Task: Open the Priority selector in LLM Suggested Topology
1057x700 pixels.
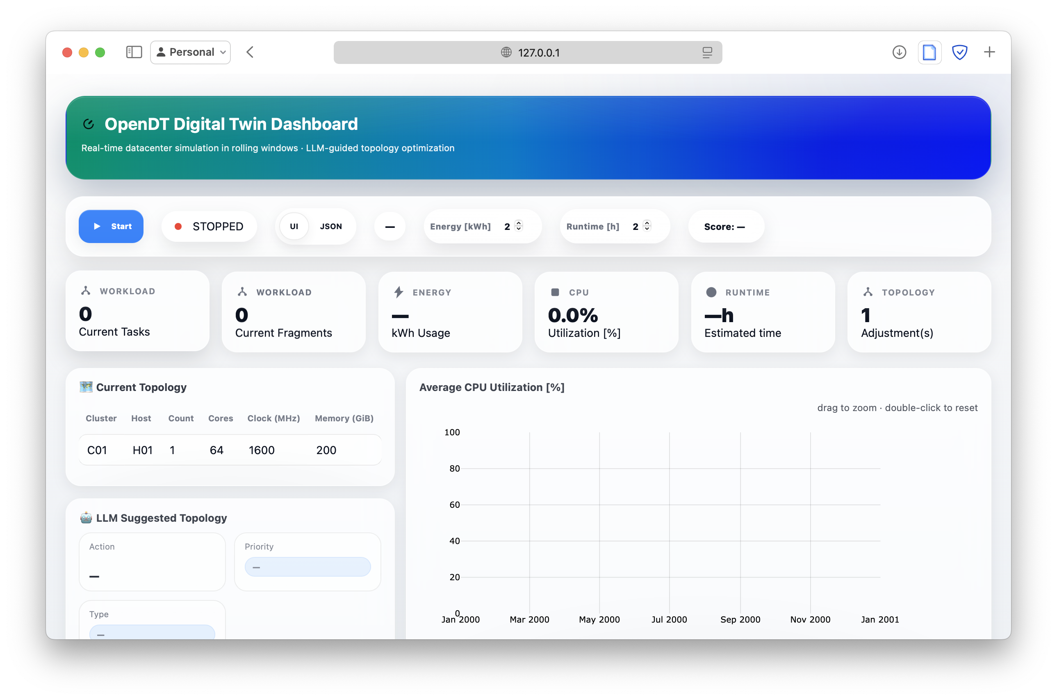Action: coord(307,566)
